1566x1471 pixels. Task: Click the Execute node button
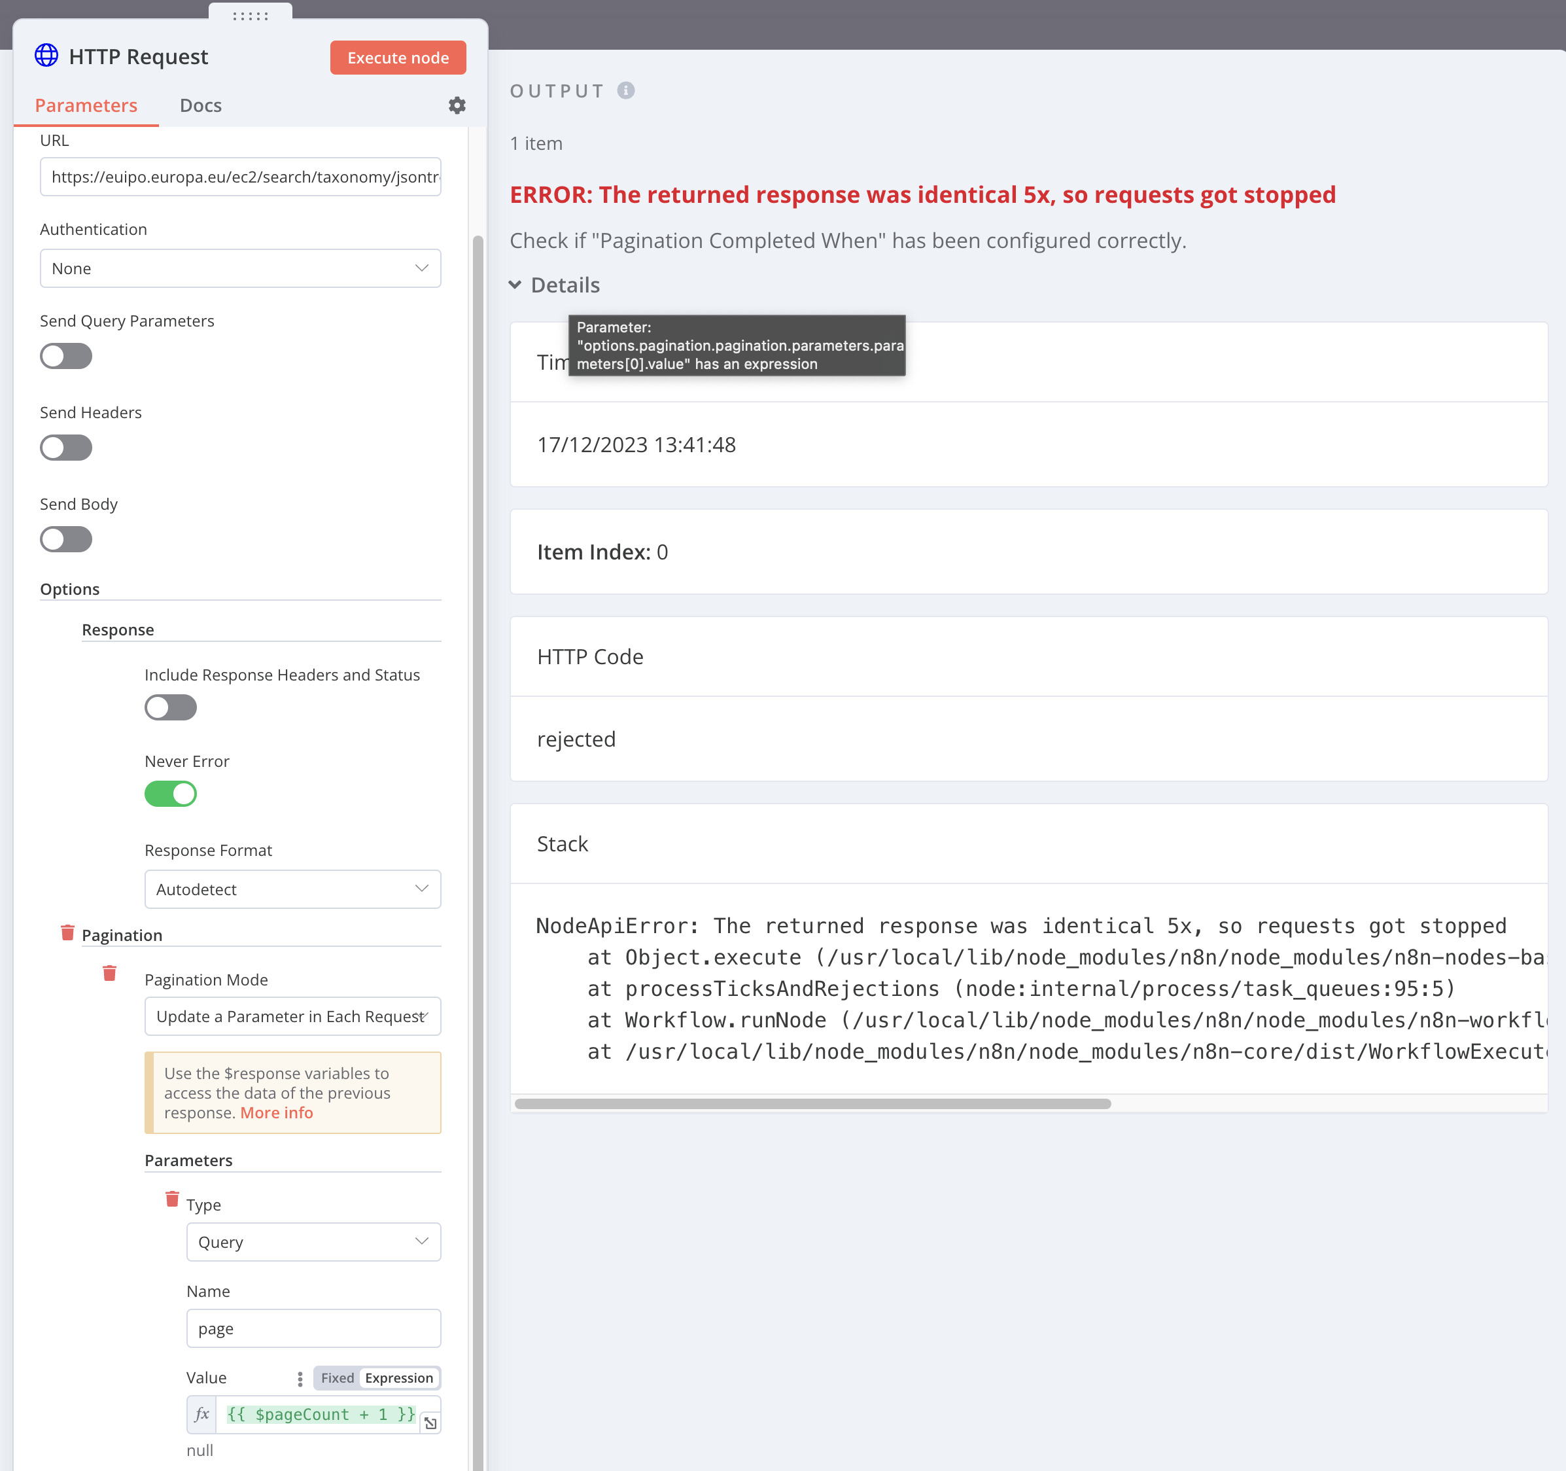(x=398, y=58)
